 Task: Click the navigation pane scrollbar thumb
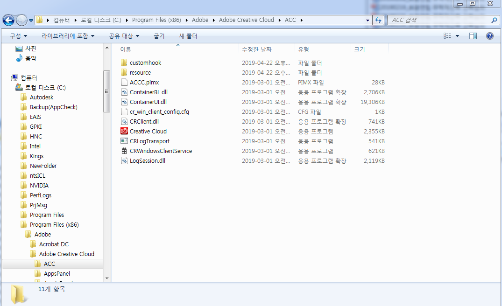tap(107, 91)
